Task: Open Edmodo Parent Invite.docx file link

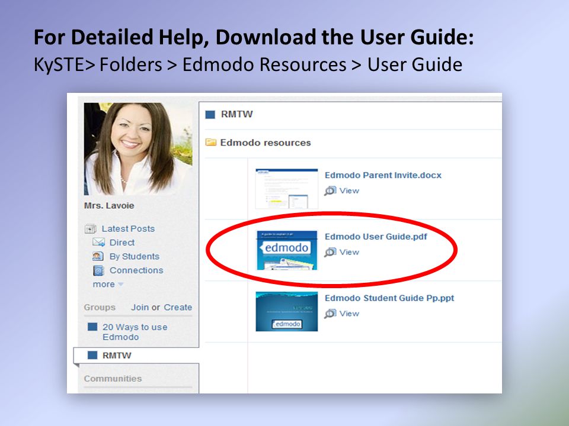Action: [383, 175]
